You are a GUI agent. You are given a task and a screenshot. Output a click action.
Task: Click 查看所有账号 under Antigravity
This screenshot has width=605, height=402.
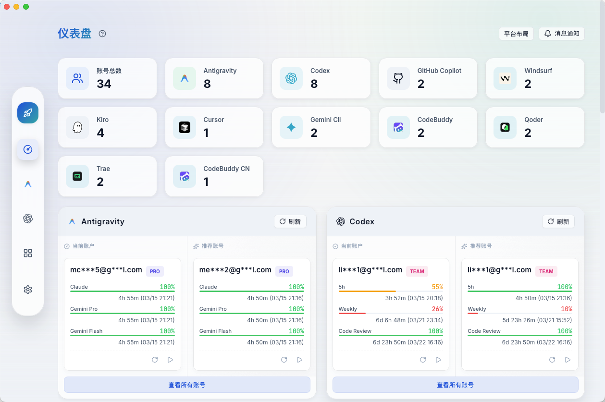pos(187,385)
